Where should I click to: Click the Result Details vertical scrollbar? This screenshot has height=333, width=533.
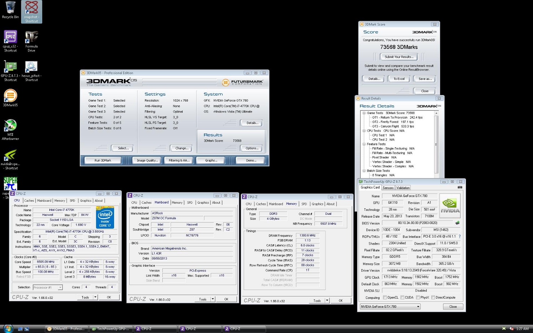click(x=436, y=144)
